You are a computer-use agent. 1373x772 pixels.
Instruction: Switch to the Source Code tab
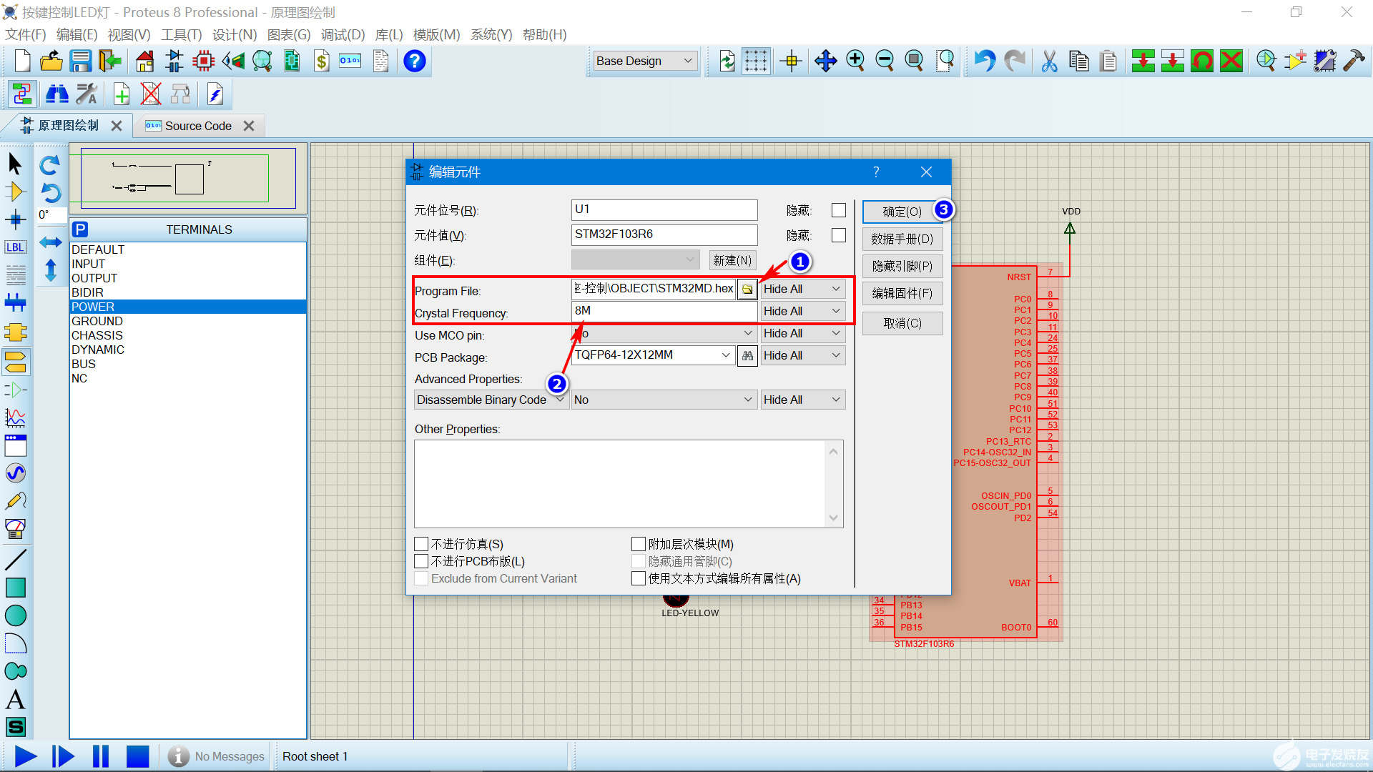coord(197,126)
